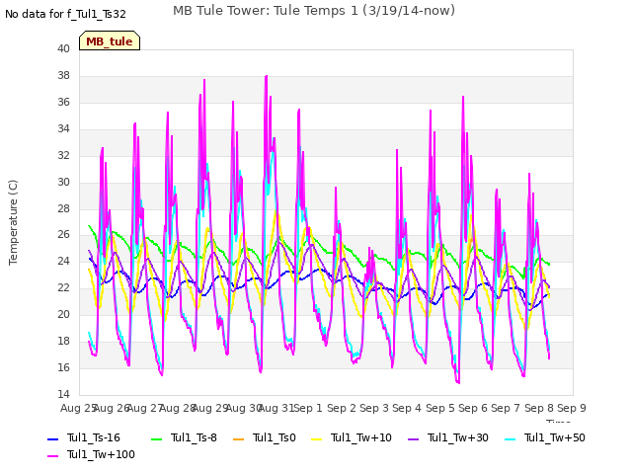Click the Sep 5 x-axis tick label
The image size is (632, 474).
tap(440, 408)
